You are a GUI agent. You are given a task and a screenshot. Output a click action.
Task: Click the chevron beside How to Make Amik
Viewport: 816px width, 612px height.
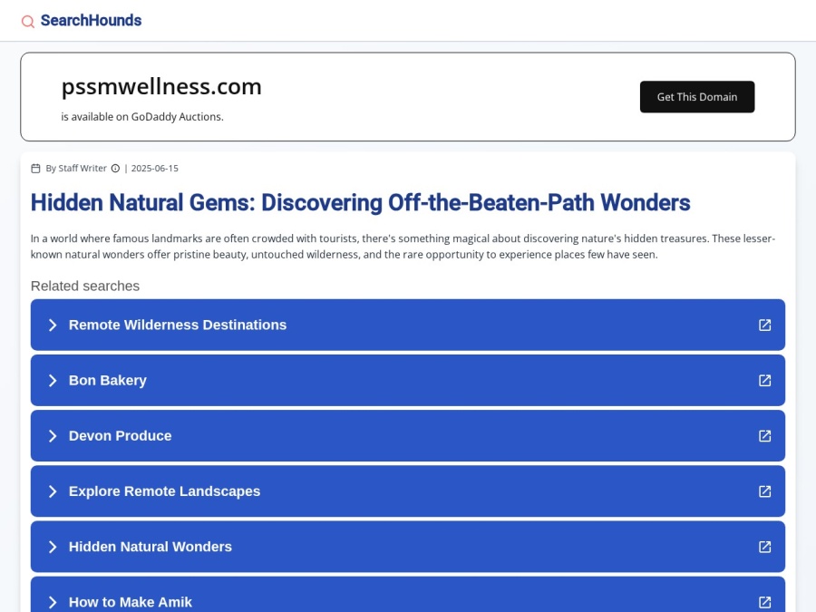[52, 602]
